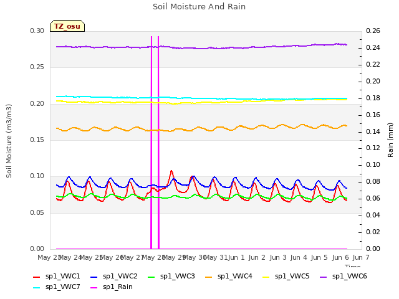Click the 0.18 rain axis tick label
The width and height of the screenshot is (399, 299).
[373, 98]
